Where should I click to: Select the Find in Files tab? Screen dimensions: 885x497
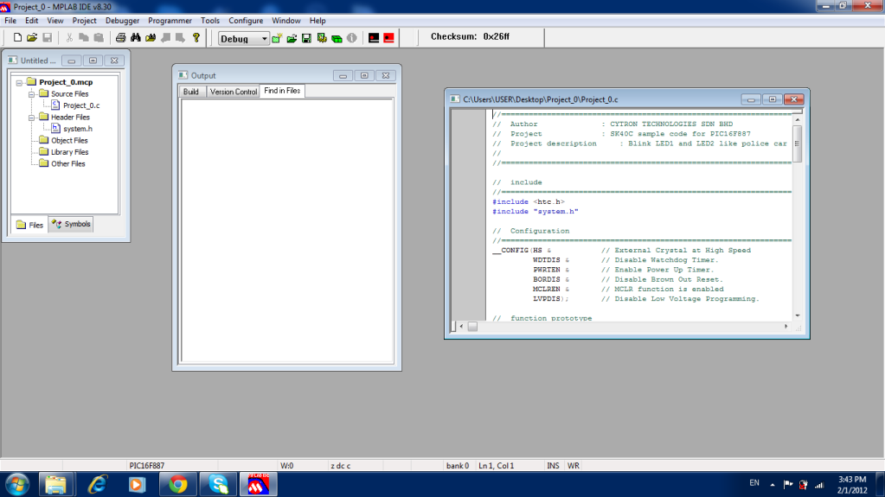282,91
